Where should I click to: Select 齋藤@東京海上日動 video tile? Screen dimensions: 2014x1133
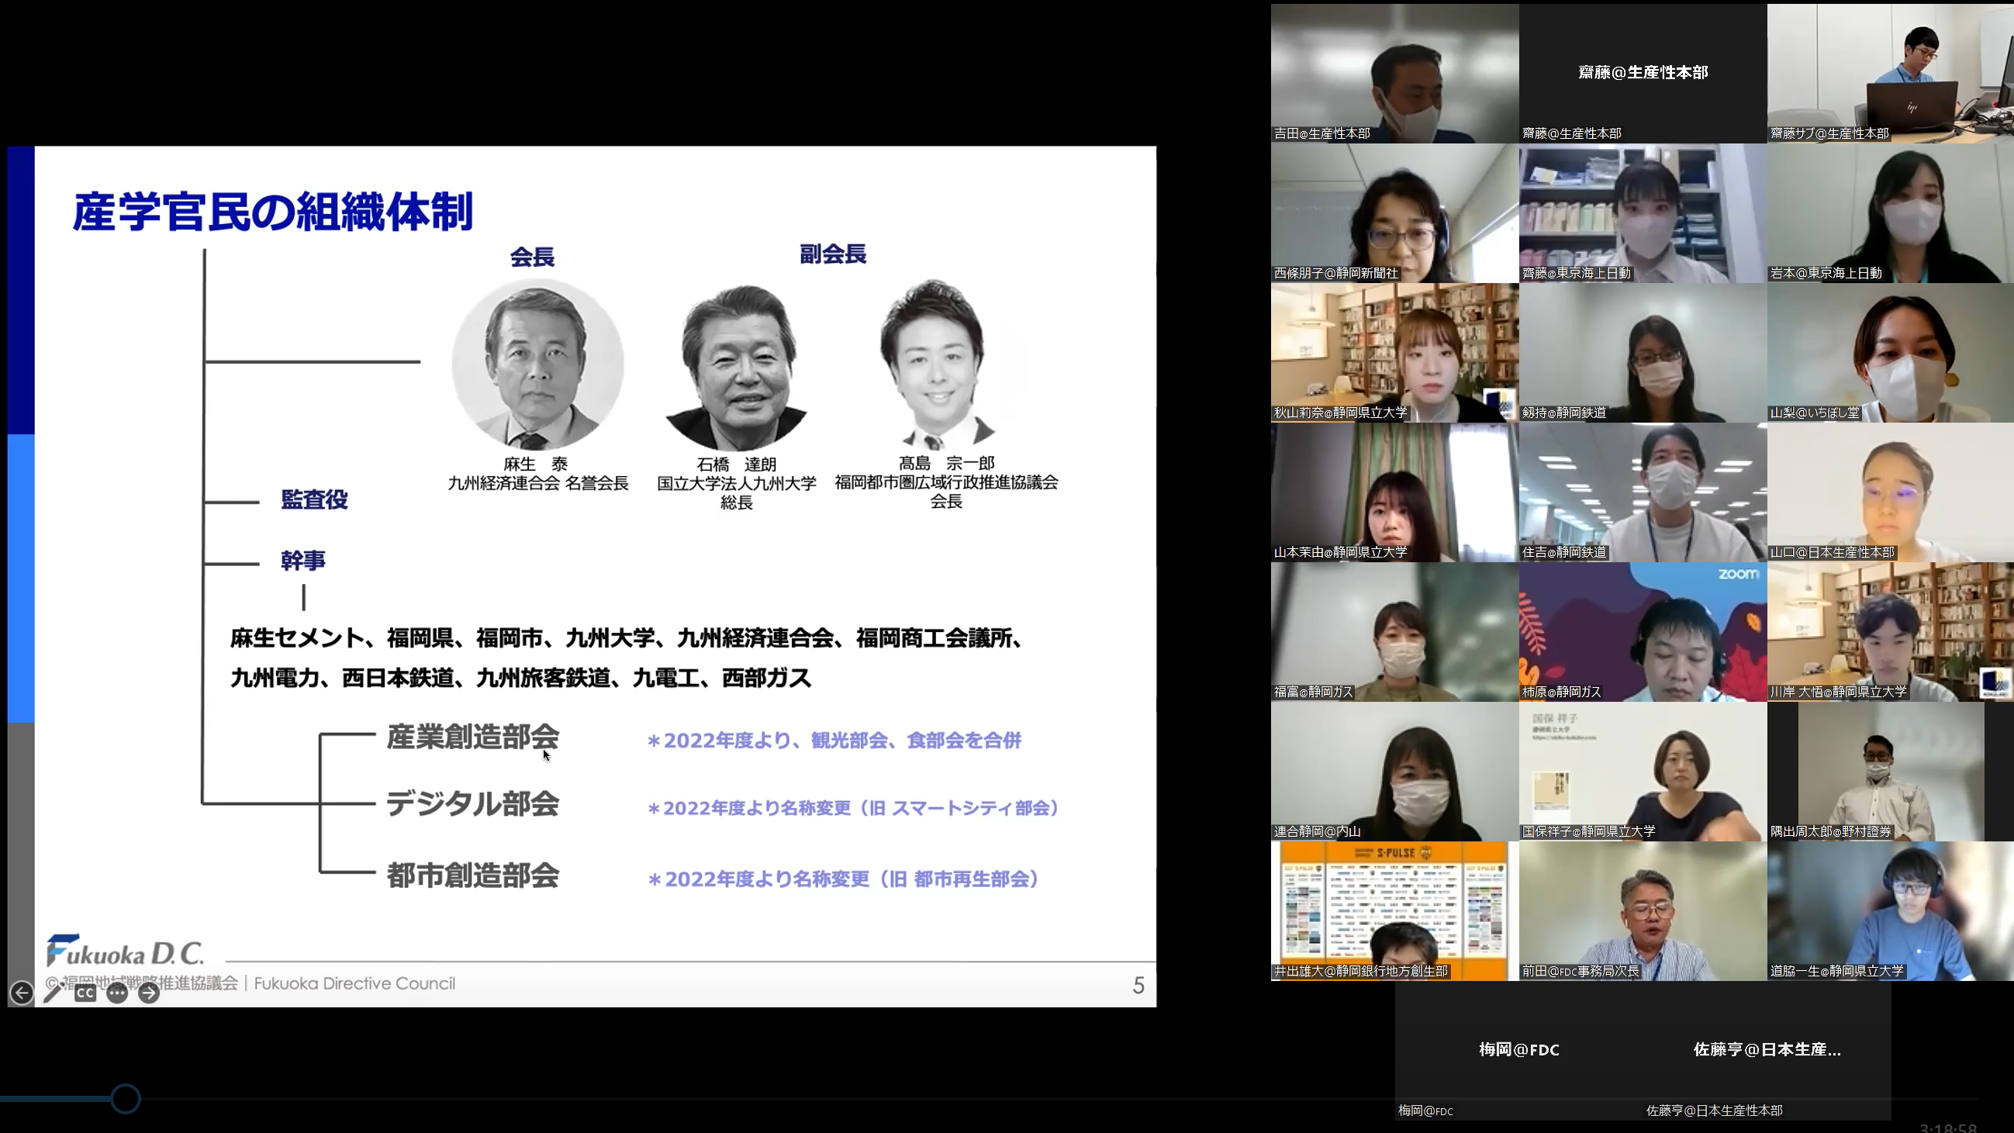click(1643, 213)
